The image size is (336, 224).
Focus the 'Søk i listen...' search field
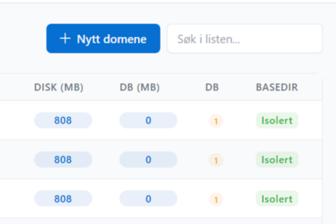(x=244, y=39)
